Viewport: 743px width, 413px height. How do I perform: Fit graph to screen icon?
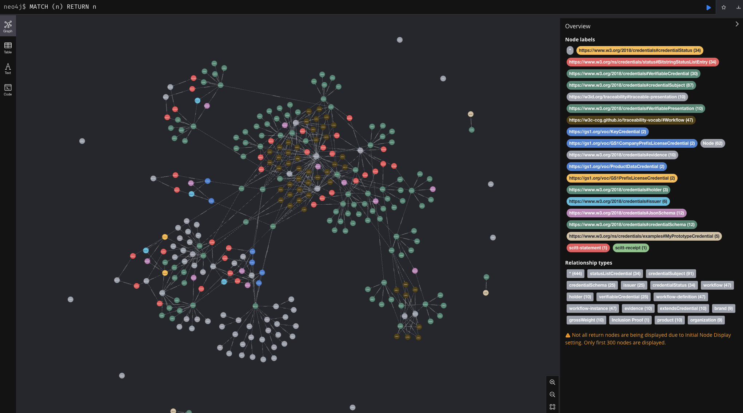[x=552, y=407]
